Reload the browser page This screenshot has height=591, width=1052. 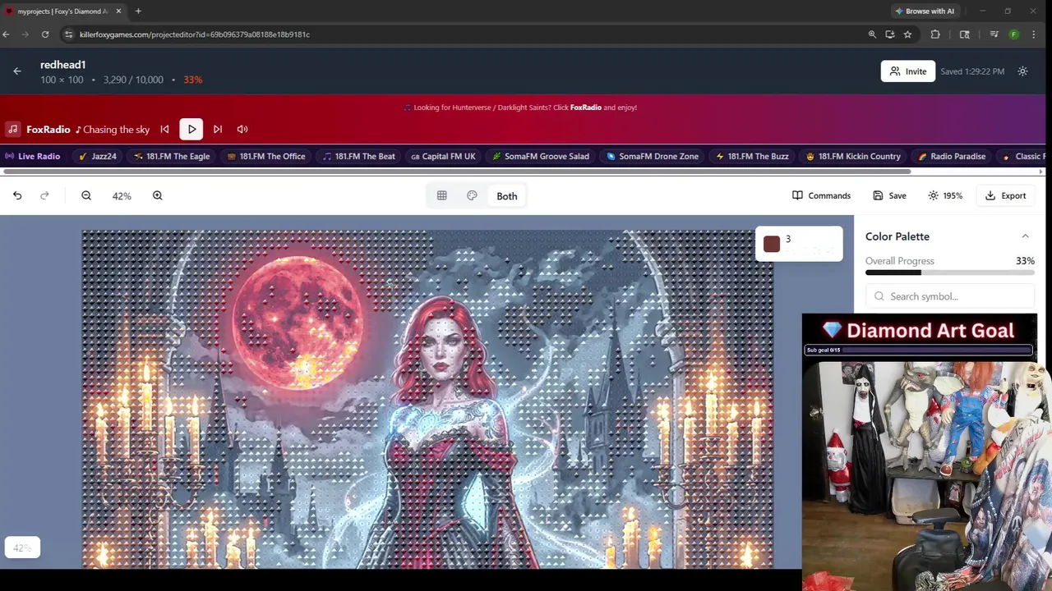pyautogui.click(x=45, y=34)
